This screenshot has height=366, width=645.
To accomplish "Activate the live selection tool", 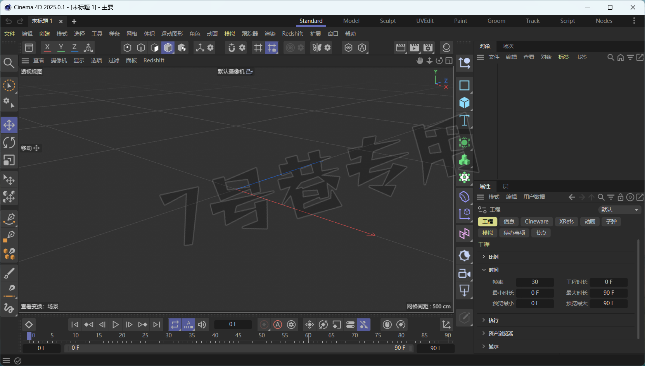I will click(x=9, y=86).
